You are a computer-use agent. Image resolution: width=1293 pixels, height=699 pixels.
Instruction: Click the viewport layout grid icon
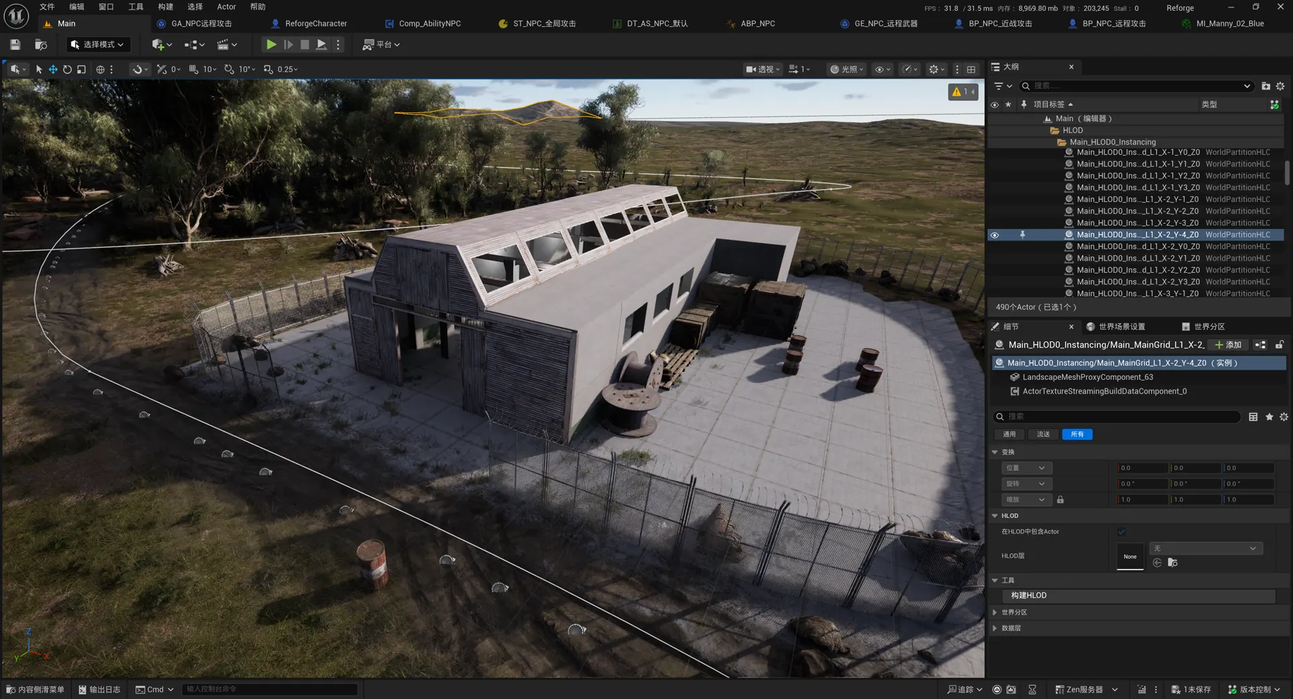(971, 69)
